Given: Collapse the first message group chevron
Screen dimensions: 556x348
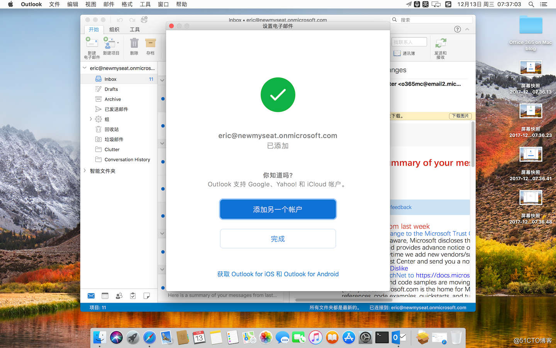Looking at the screenshot, I should (162, 80).
